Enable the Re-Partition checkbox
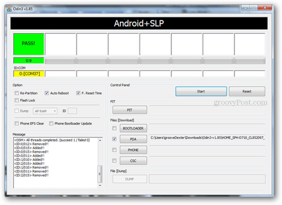 coord(17,93)
